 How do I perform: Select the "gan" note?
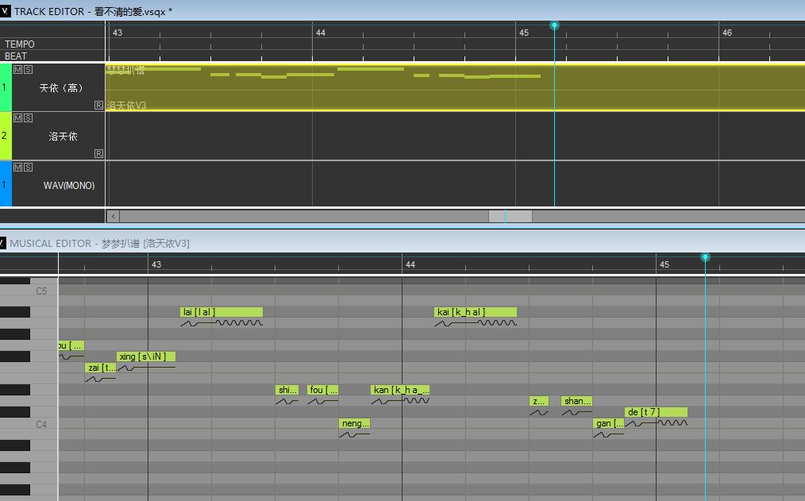[609, 423]
